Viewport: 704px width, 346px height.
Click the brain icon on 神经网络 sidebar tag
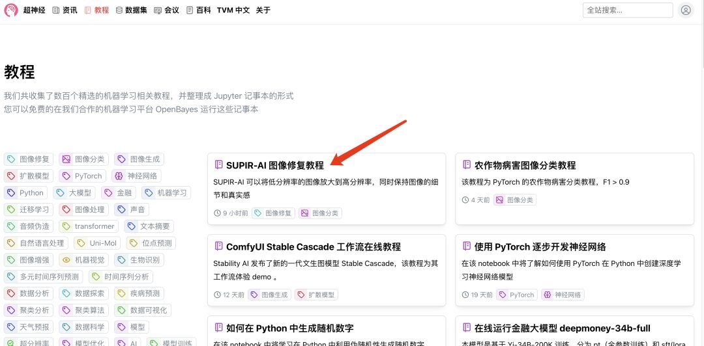[118, 176]
